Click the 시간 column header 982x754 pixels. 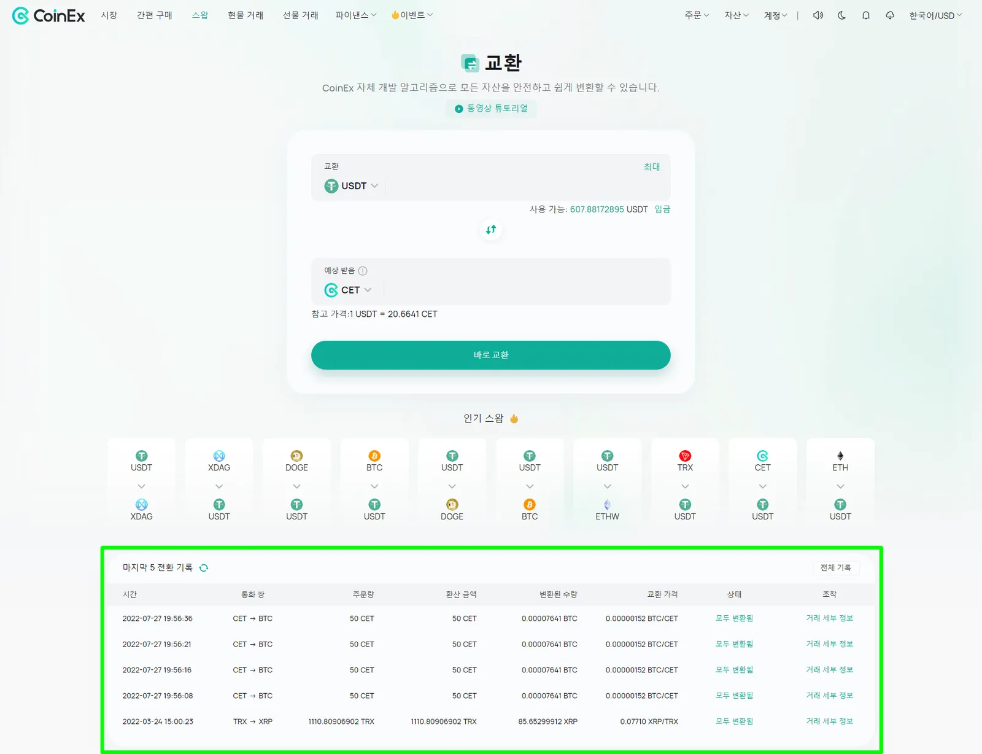130,594
